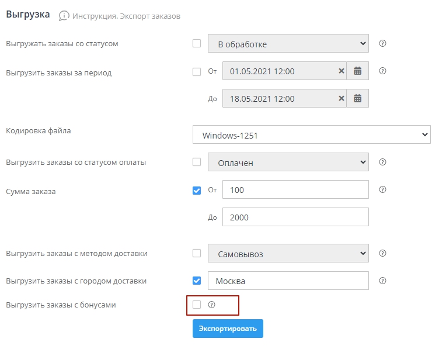Click label 'Выгрузить заказы со статусом оплаты'
This screenshot has width=432, height=349.
[x=76, y=163]
